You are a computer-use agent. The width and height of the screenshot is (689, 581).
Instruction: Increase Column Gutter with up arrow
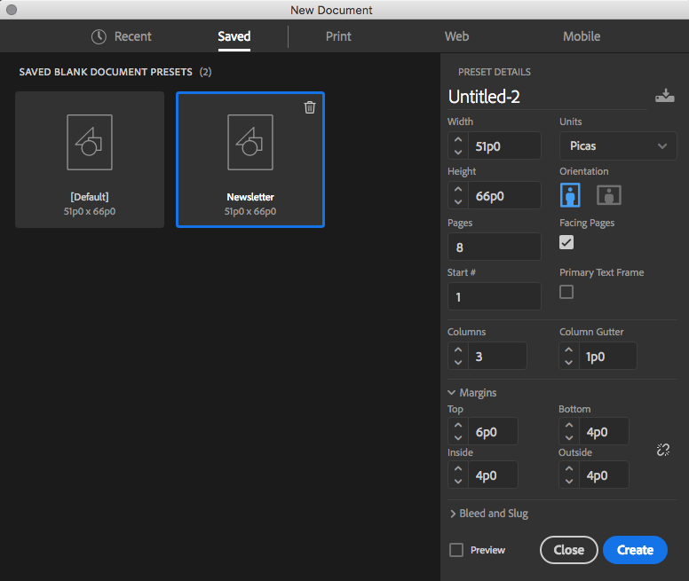point(568,349)
